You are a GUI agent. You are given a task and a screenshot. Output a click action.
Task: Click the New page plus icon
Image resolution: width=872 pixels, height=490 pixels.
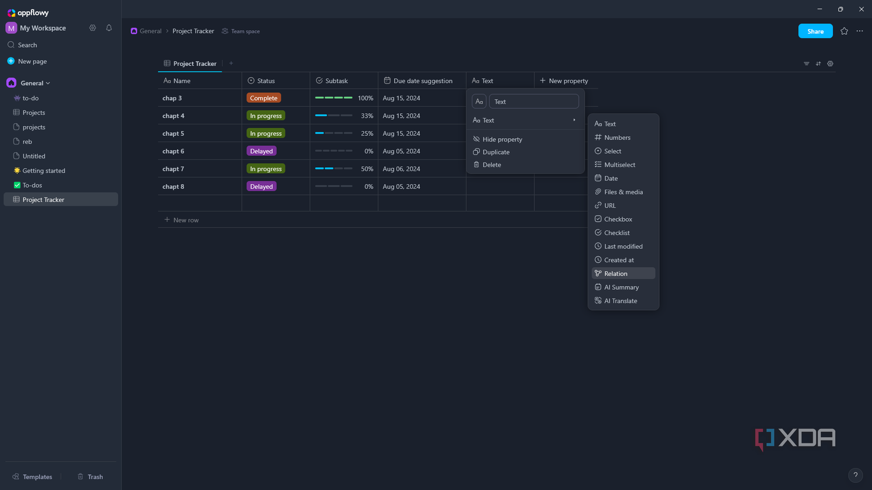point(10,61)
